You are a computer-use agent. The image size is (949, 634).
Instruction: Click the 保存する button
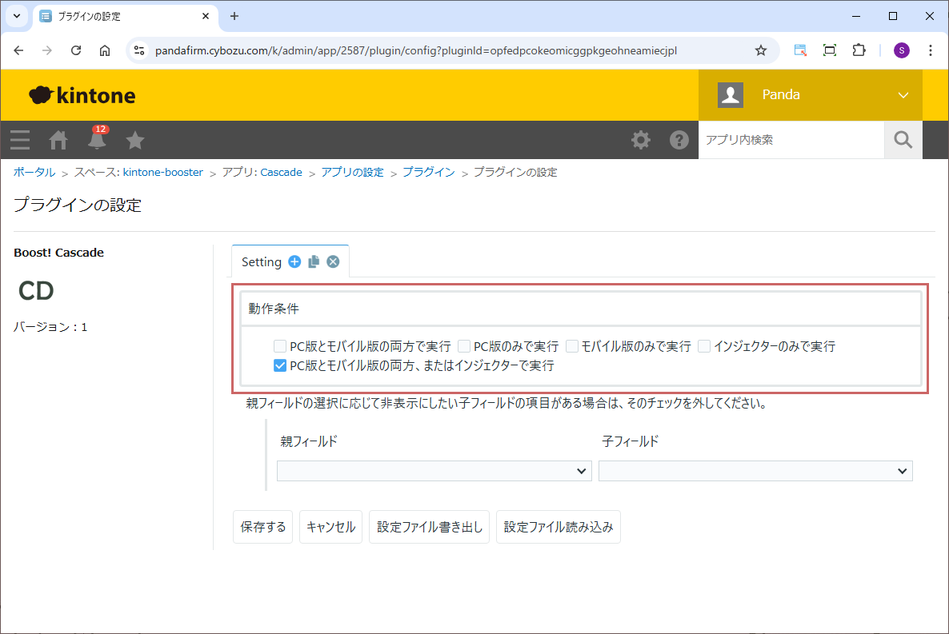(x=263, y=527)
